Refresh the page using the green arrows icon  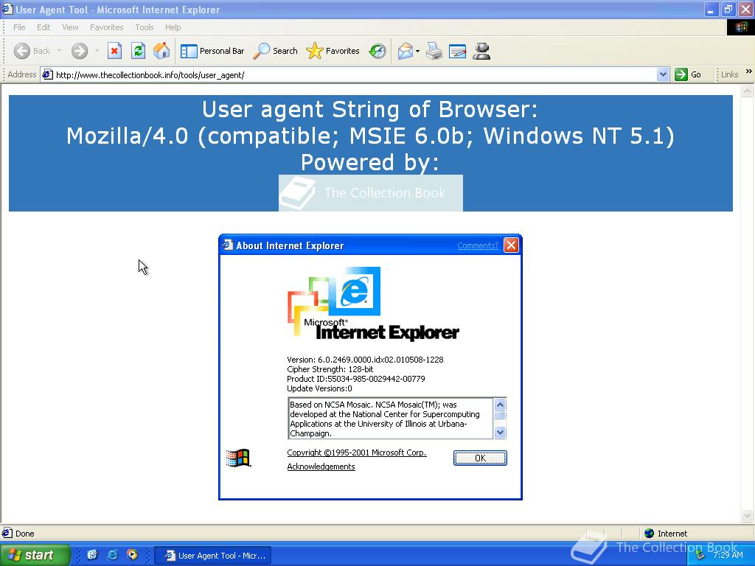138,51
